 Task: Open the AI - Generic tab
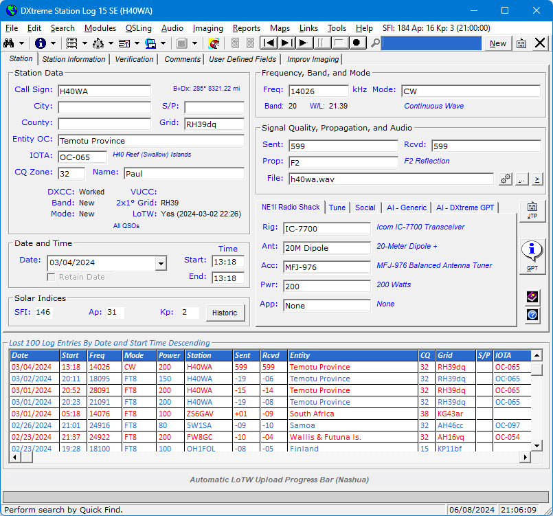(406, 207)
